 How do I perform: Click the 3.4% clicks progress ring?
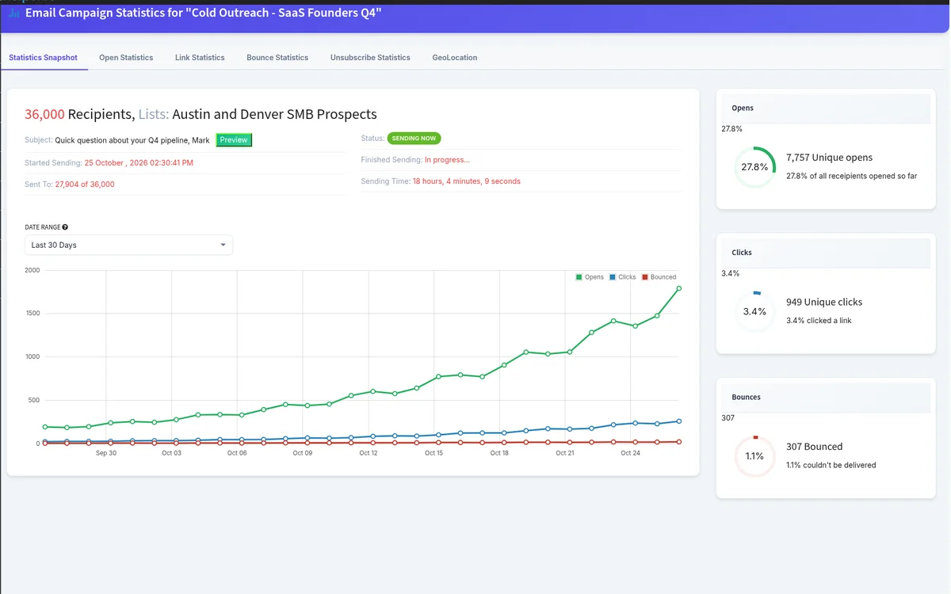(x=754, y=312)
